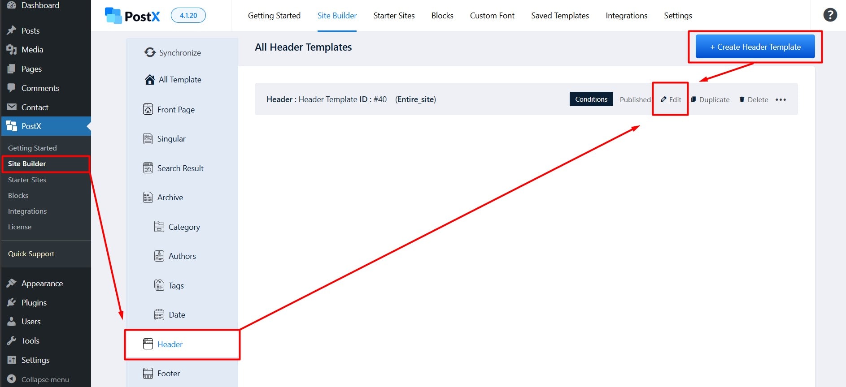Image resolution: width=846 pixels, height=387 pixels.
Task: Open the Blocks tab
Action: (442, 16)
